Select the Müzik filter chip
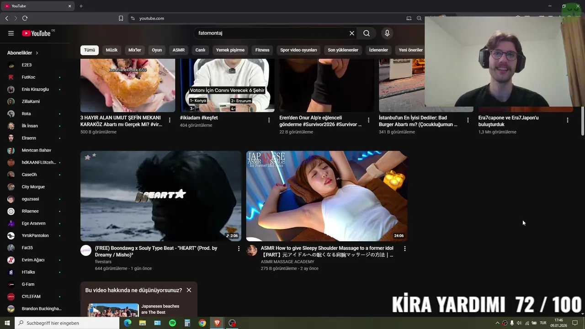Screen dimensions: 585x329 [112, 50]
